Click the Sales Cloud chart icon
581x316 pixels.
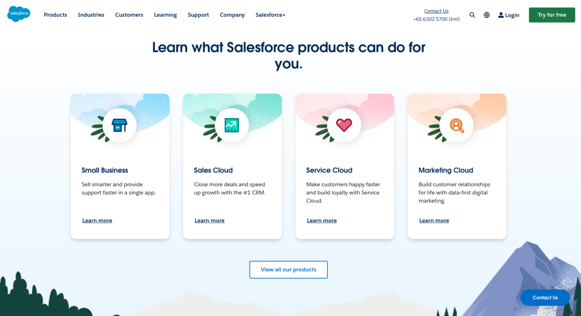click(x=231, y=125)
